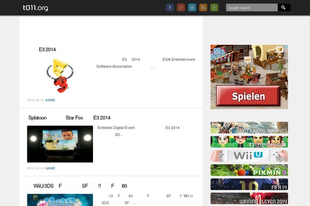The height and width of the screenshot is (206, 310).
Task: Open the Nintendo Digital Event thumbnail
Action: 60,144
